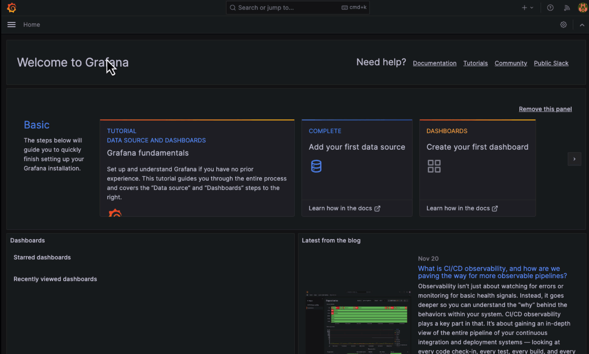Screen dimensions: 589x354
Task: Click the Latest from the blog panel title
Action: pyautogui.click(x=331, y=240)
